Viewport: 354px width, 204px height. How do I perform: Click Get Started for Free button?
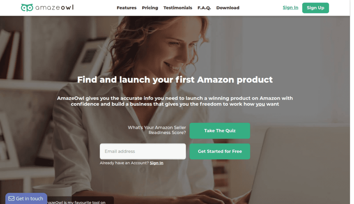pos(220,151)
